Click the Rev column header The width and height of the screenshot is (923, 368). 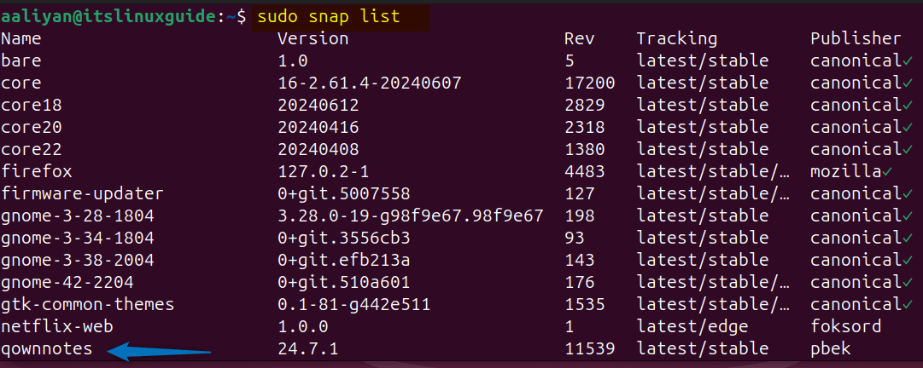pos(579,39)
